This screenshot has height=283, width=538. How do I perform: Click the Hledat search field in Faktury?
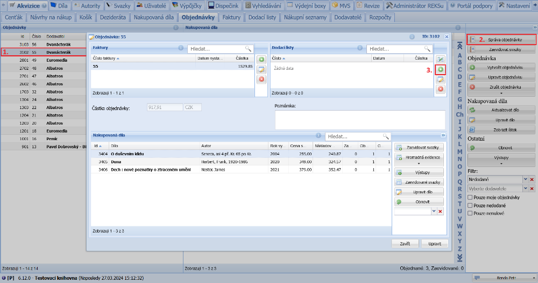click(x=215, y=49)
